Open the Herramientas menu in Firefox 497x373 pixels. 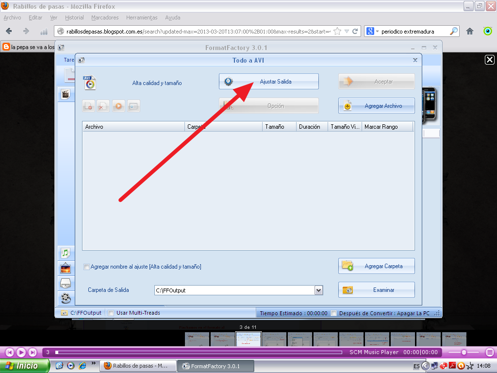tap(141, 17)
